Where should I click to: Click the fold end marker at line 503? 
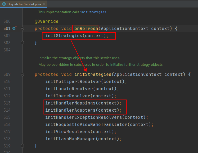(x=22, y=43)
